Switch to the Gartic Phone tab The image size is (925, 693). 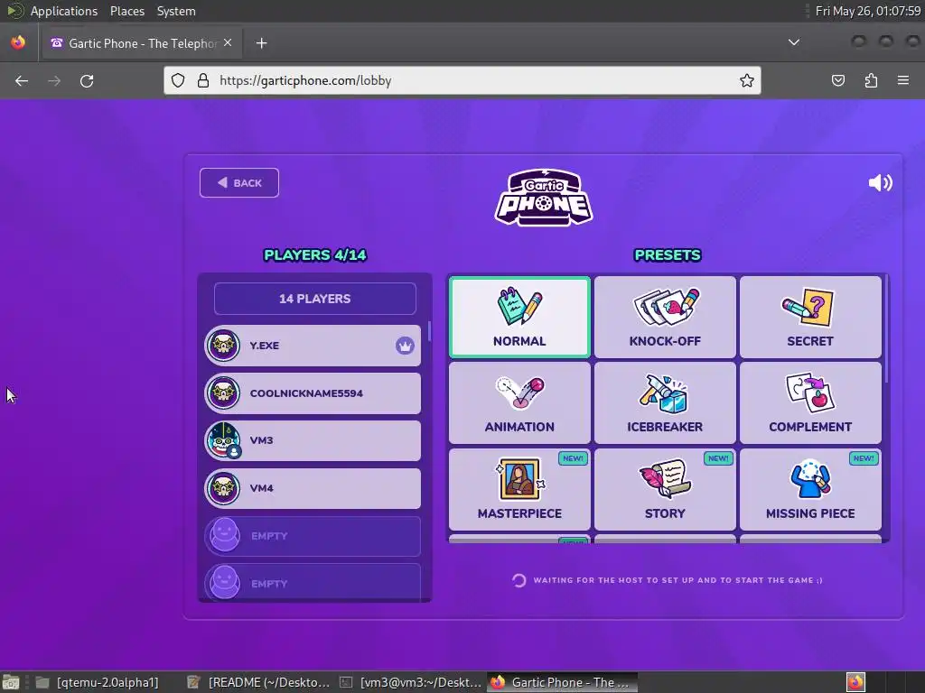pos(140,43)
